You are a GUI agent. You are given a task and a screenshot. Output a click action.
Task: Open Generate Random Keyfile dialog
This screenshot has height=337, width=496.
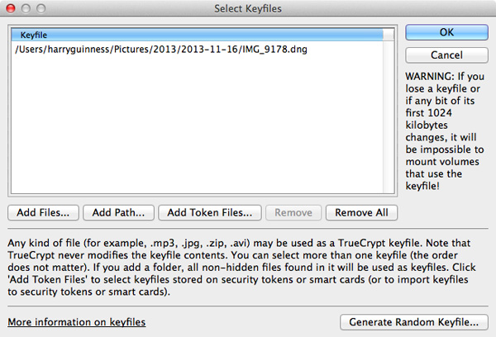414,322
